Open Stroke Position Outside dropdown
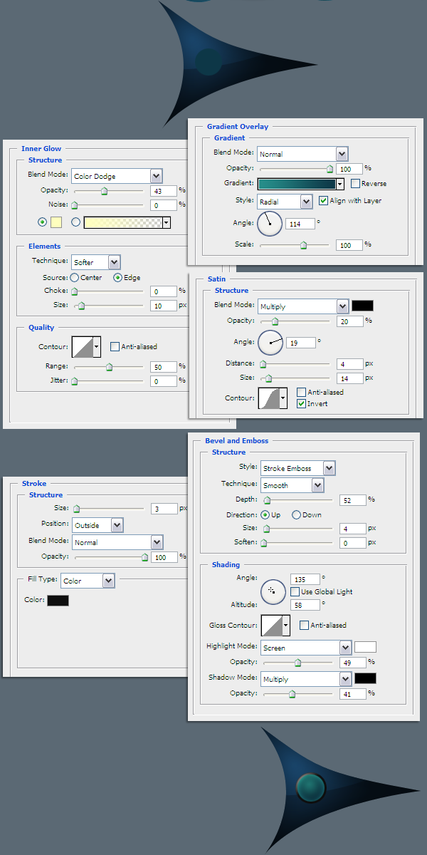The image size is (427, 855). tap(97, 525)
